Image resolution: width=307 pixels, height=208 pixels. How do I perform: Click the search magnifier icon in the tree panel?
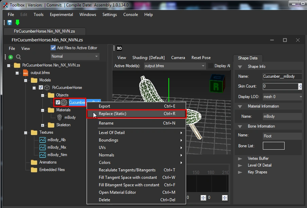pyautogui.click(x=18, y=57)
